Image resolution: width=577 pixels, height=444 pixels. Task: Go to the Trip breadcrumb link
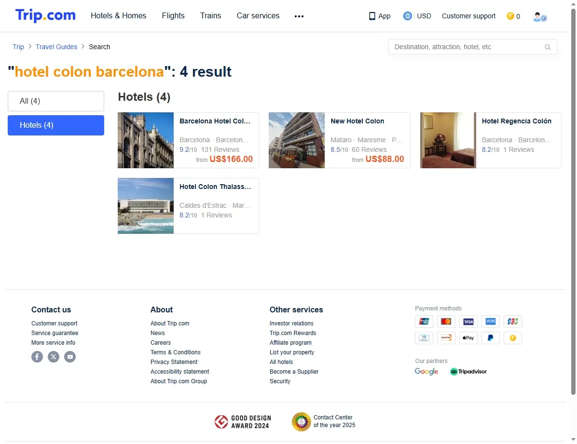(x=18, y=47)
